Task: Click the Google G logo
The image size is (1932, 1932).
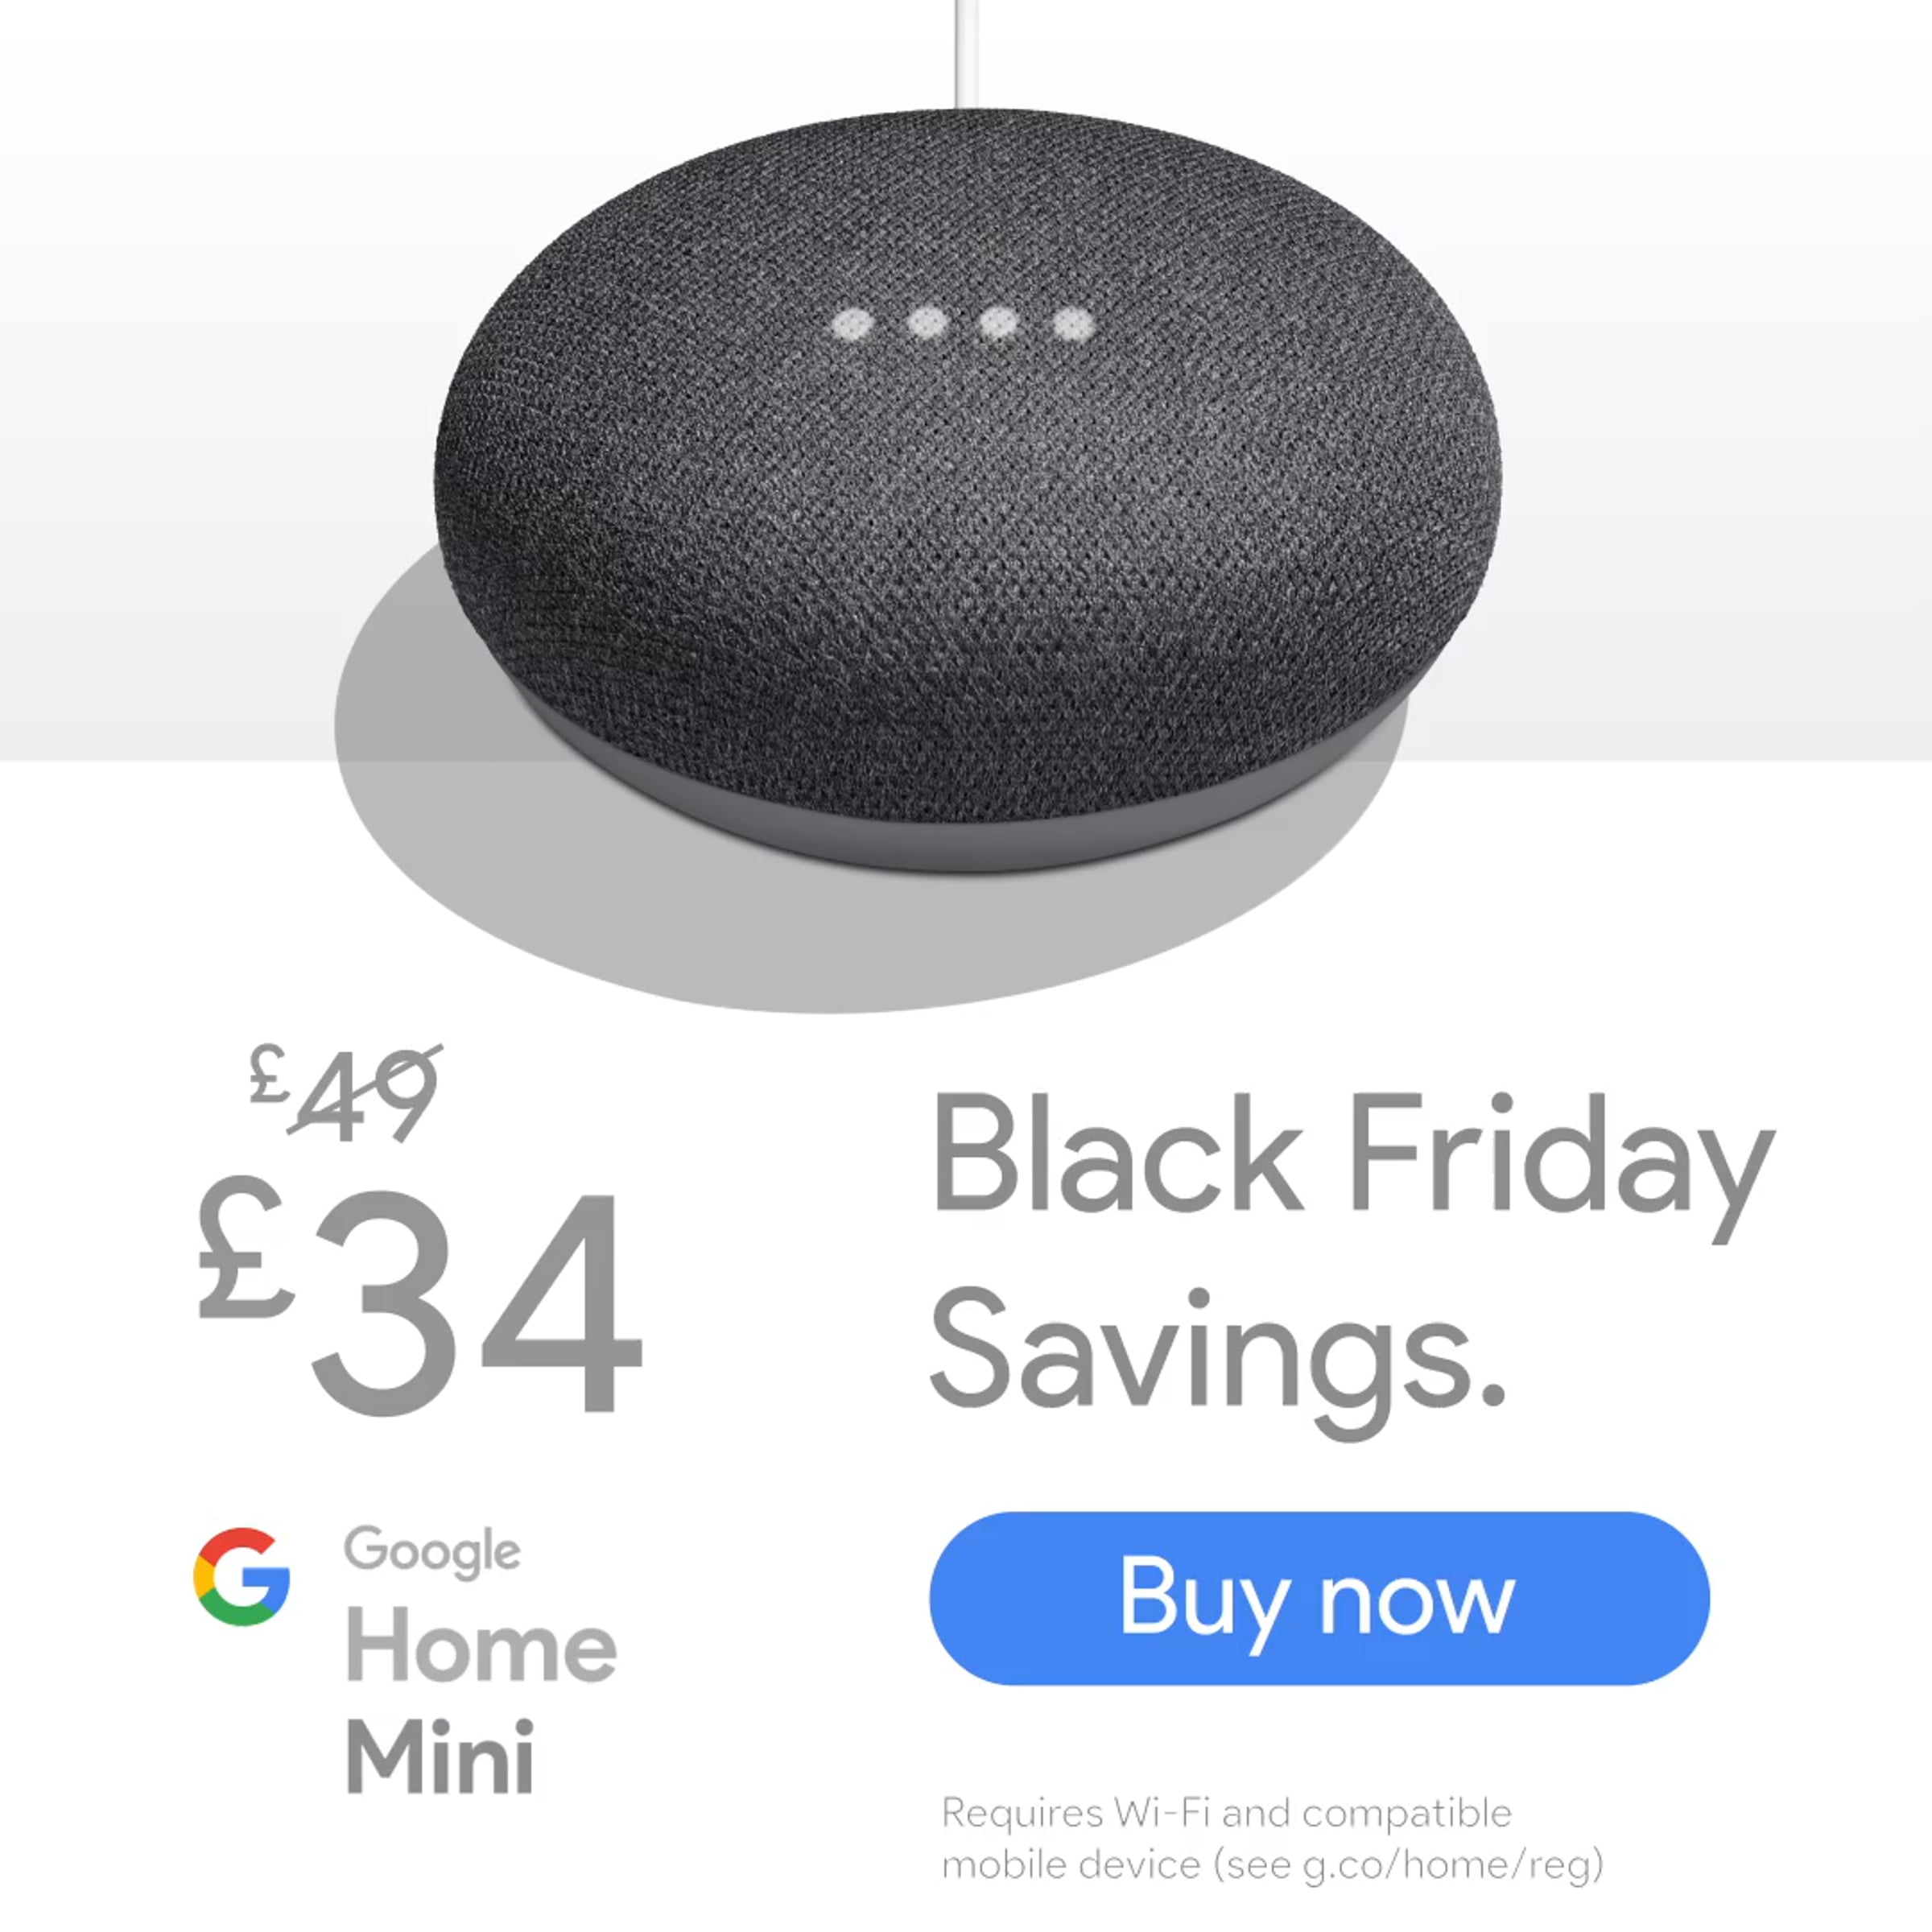Action: (242, 1577)
